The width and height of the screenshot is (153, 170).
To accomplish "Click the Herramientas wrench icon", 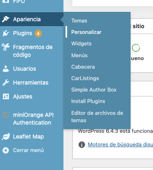I will point(6,83).
